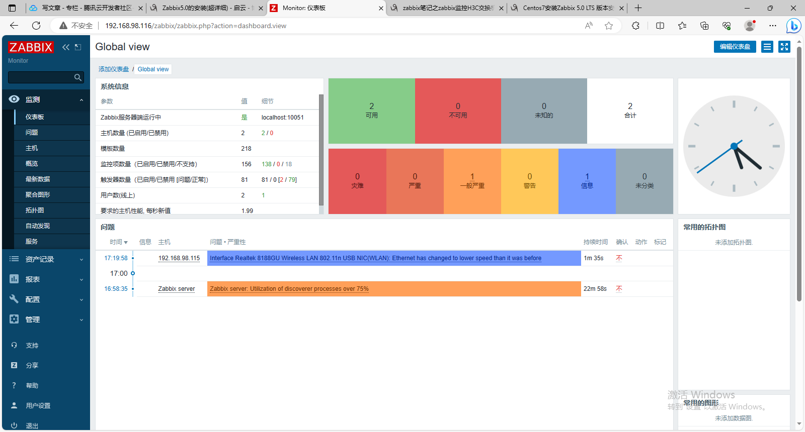The height and width of the screenshot is (432, 805).
Task: Open Zabbix server host link
Action: click(x=177, y=289)
